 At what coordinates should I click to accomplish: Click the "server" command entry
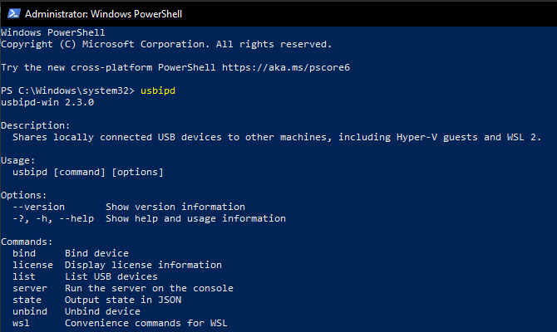pyautogui.click(x=30, y=288)
